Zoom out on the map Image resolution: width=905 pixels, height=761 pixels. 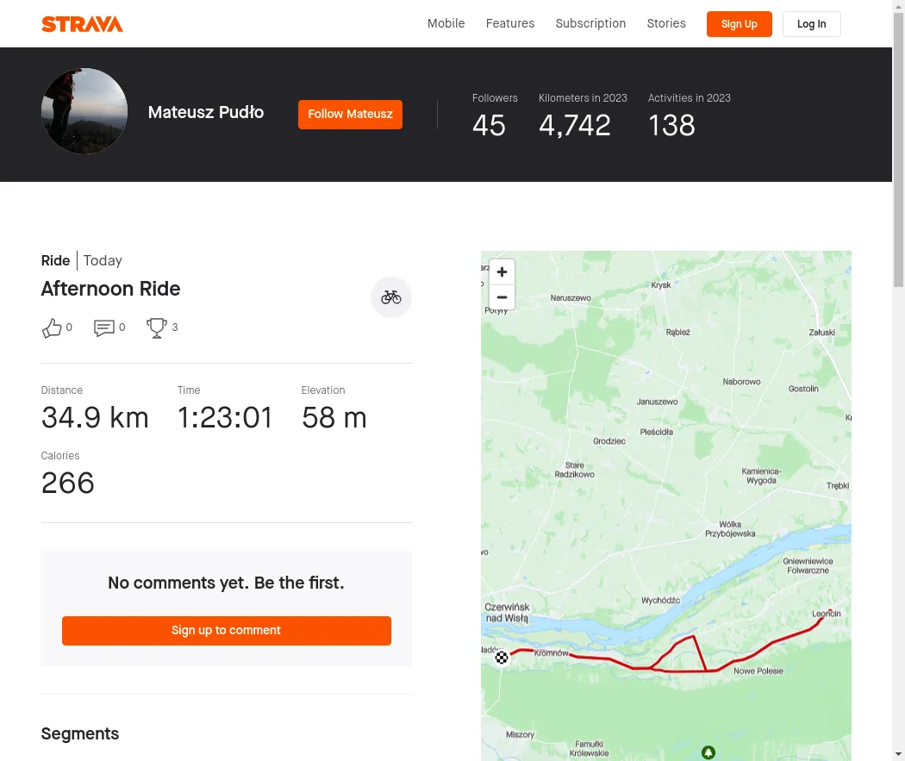coord(502,297)
